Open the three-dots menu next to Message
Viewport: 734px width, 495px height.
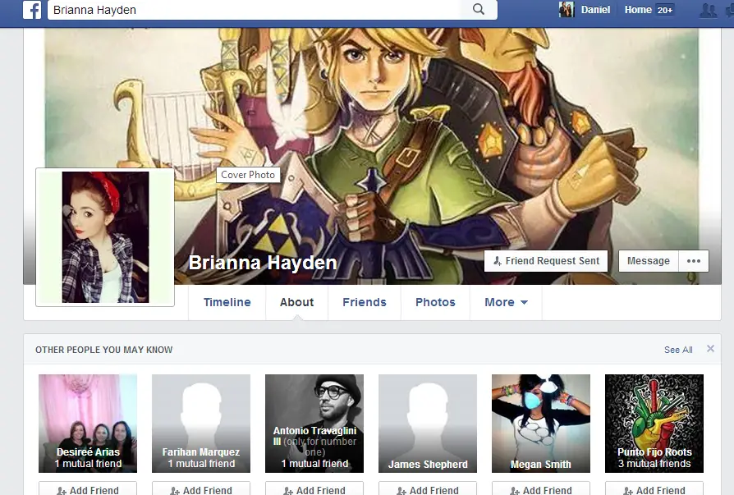(693, 261)
